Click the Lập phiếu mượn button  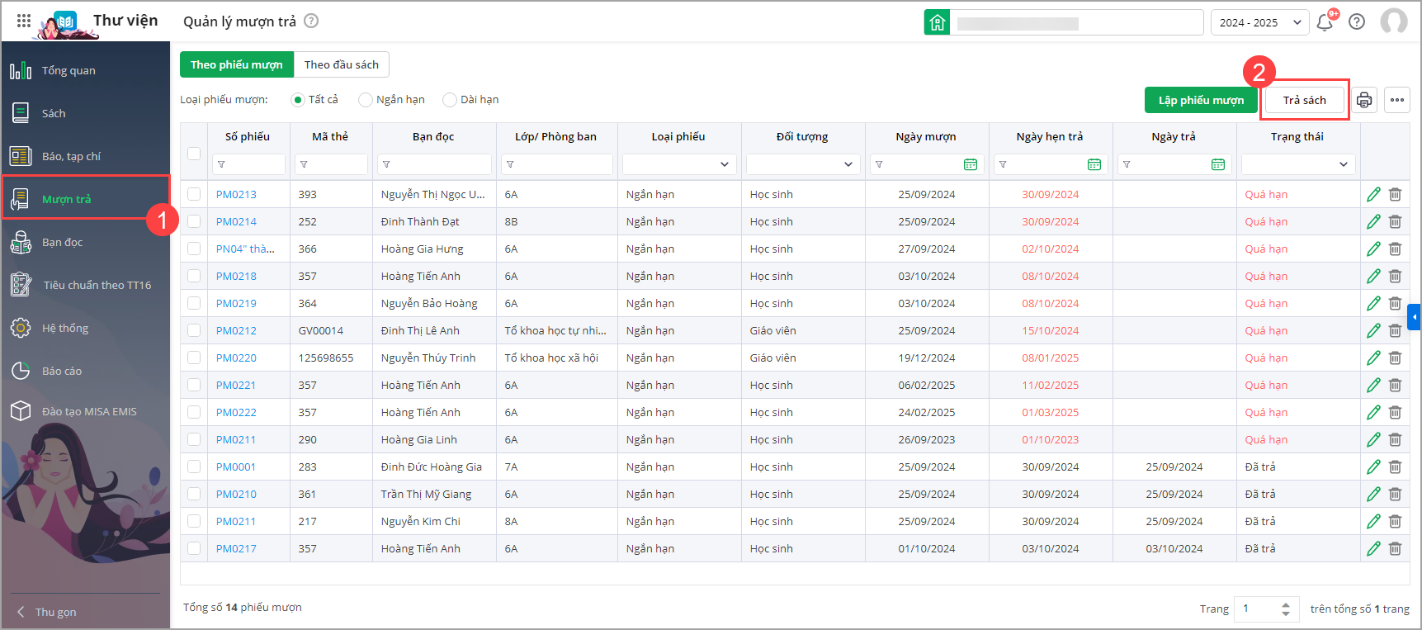point(1200,100)
